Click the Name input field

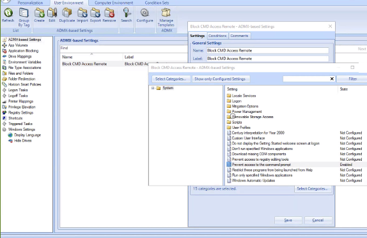(267, 50)
